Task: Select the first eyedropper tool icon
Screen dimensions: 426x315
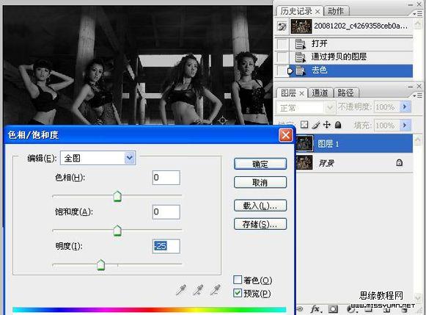Action: [x=181, y=290]
